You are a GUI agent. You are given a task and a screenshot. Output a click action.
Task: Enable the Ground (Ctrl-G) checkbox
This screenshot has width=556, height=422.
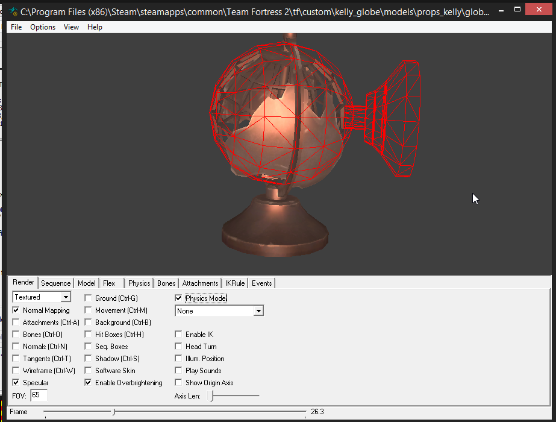click(89, 298)
